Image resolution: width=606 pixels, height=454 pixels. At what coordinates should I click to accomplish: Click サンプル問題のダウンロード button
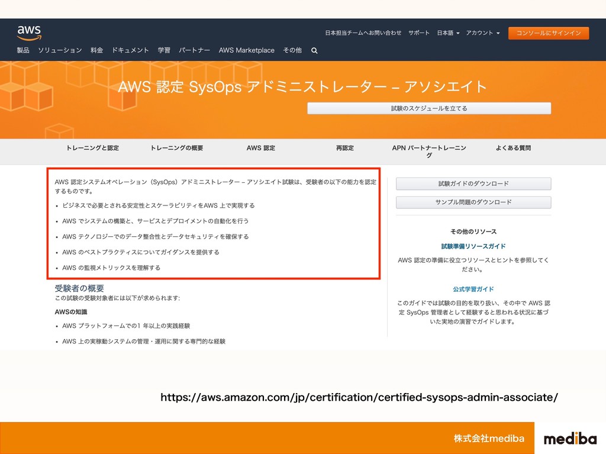[x=473, y=202]
